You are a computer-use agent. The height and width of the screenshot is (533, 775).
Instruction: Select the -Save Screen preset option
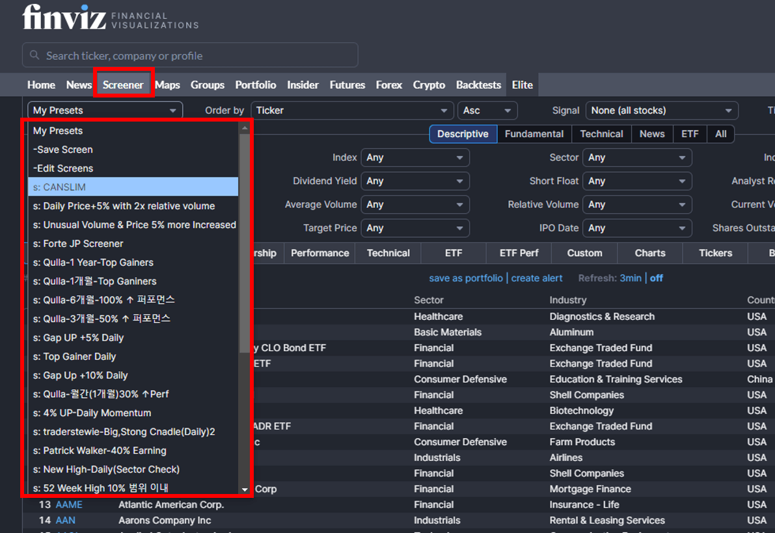(133, 149)
